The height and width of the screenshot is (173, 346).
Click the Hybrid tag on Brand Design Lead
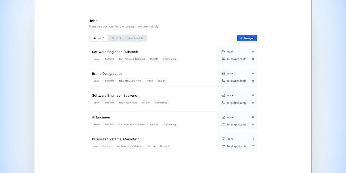tap(149, 81)
